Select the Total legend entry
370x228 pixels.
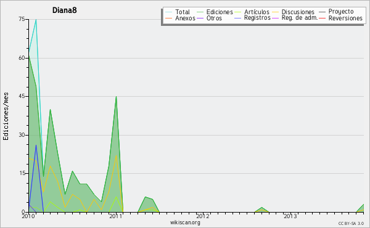(x=183, y=12)
